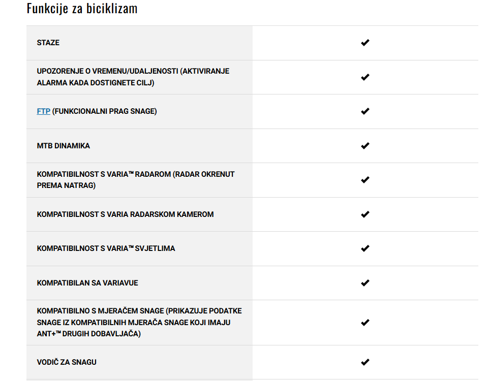Image resolution: width=488 pixels, height=381 pixels.
Task: Click Kompatibilnost s Varia radarskom kamerom text
Action: 125,214
